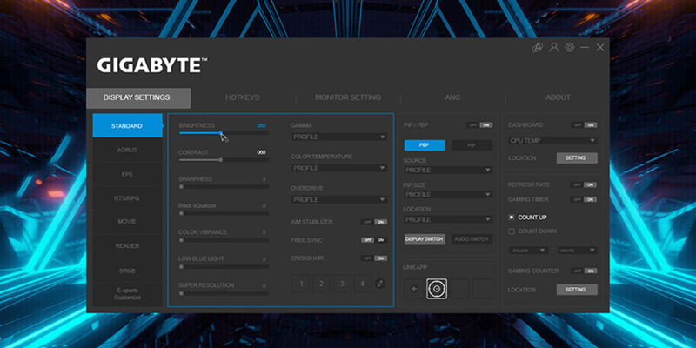The width and height of the screenshot is (696, 348).
Task: Click the third empty Link App slot
Action: pos(460,289)
